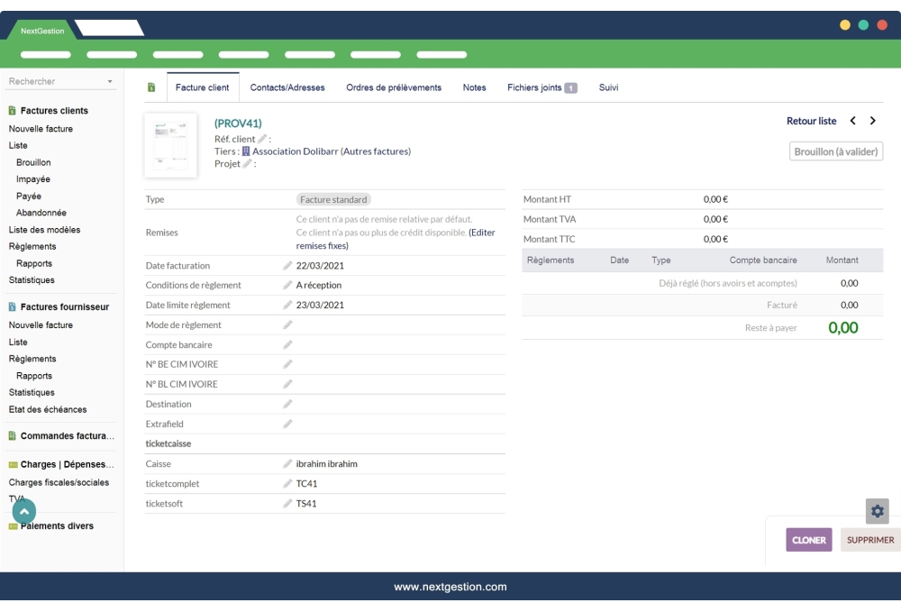The width and height of the screenshot is (901, 612).
Task: Edit Compte bancaire with pencil icon
Action: click(x=288, y=345)
